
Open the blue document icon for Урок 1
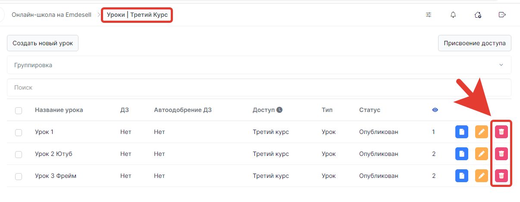pyautogui.click(x=462, y=132)
